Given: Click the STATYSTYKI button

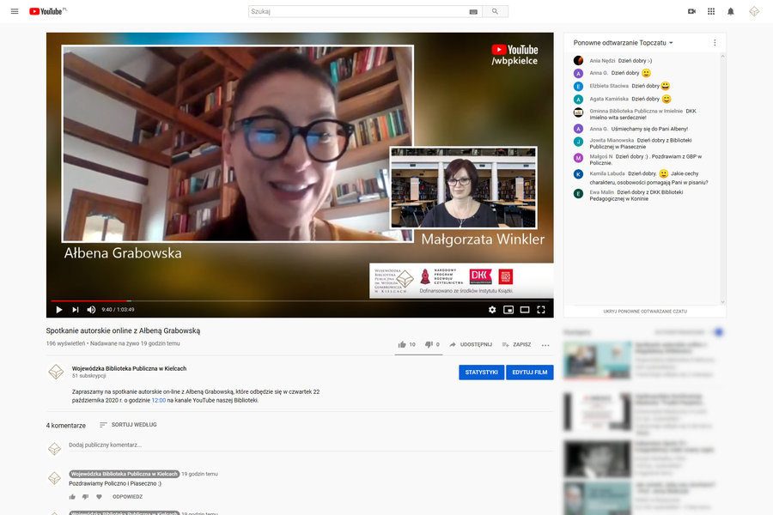Looking at the screenshot, I should click(481, 373).
